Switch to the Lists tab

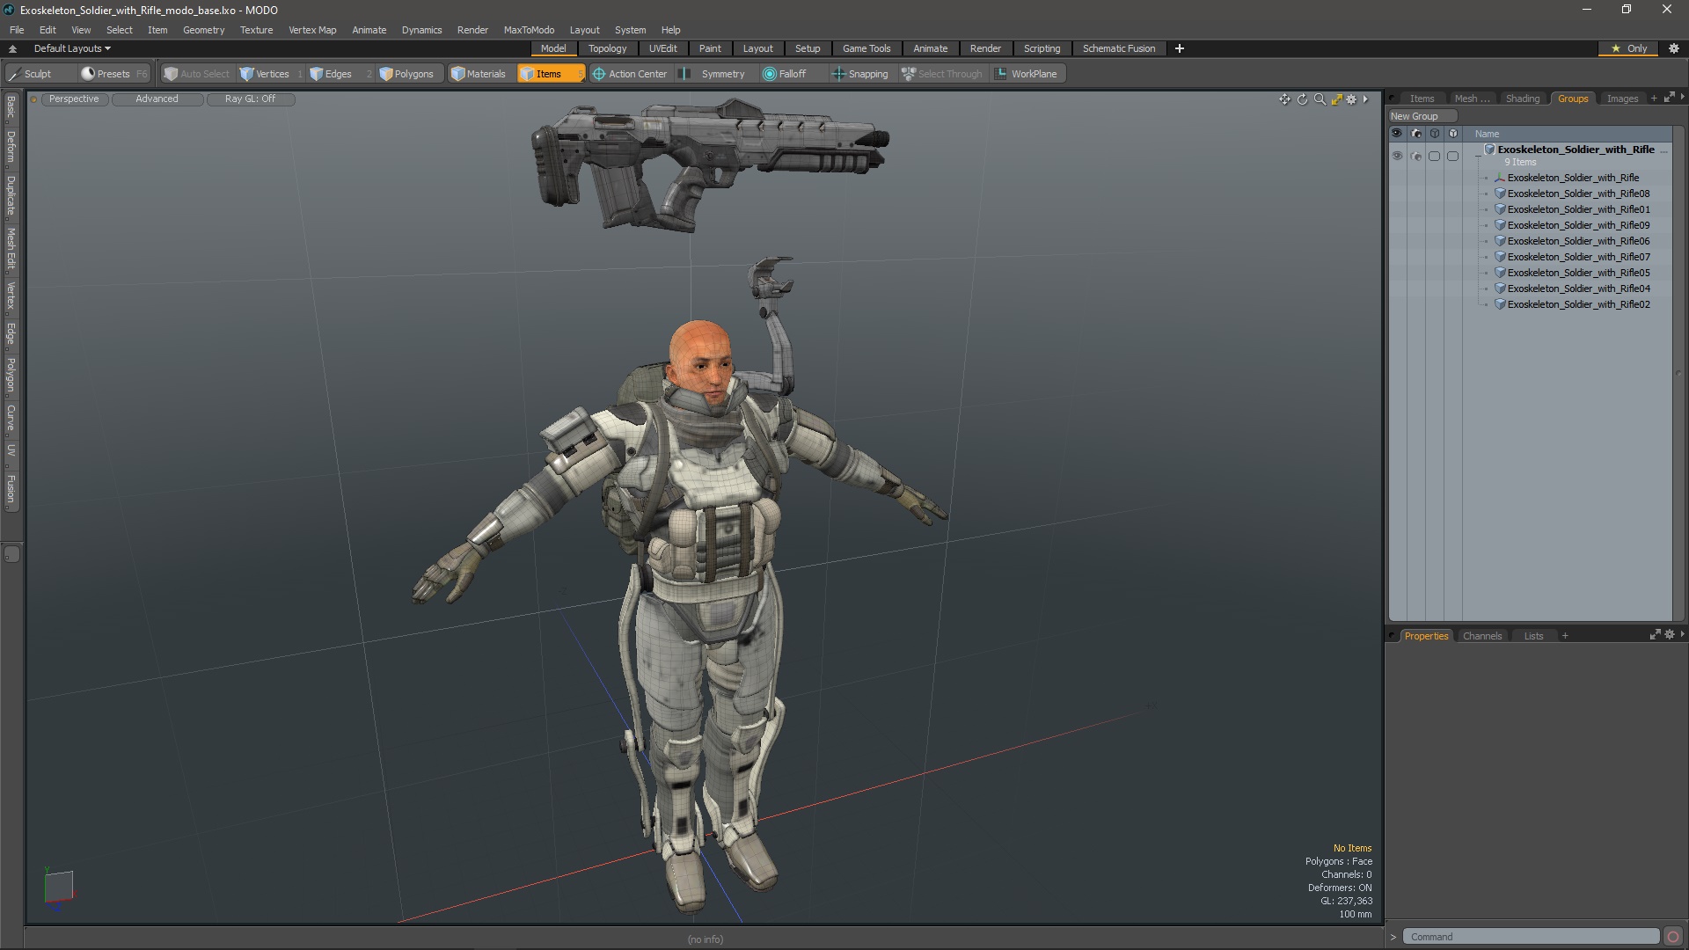point(1533,636)
